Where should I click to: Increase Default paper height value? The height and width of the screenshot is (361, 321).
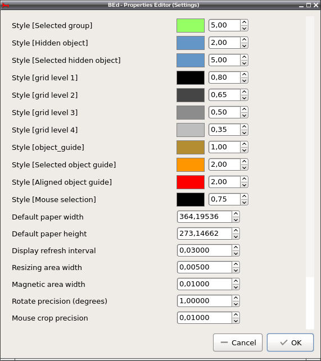[x=236, y=230]
